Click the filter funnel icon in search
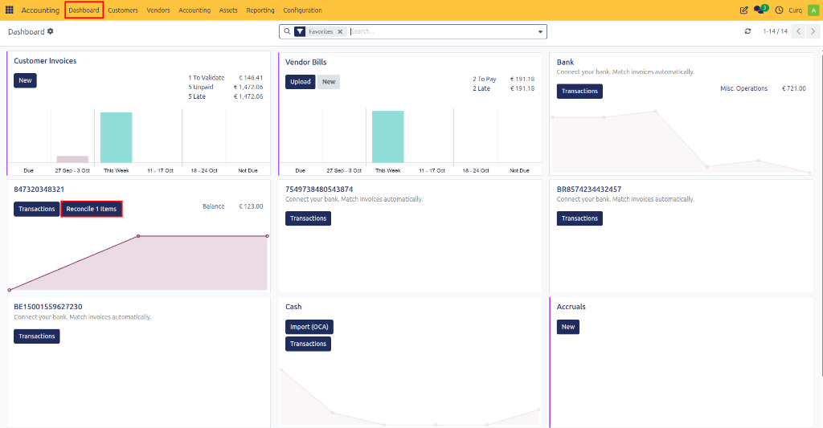 click(x=300, y=31)
